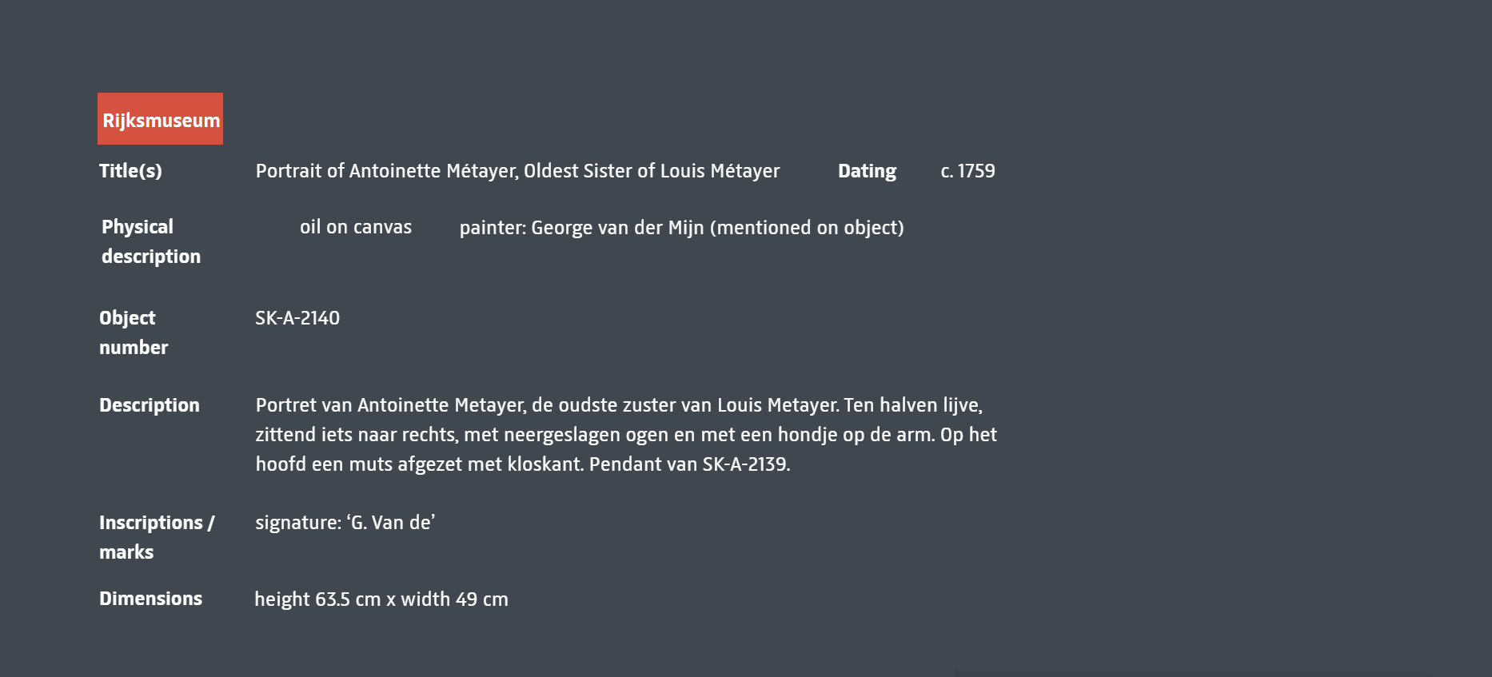Click the Title(s) field label
The width and height of the screenshot is (1492, 677).
point(130,171)
